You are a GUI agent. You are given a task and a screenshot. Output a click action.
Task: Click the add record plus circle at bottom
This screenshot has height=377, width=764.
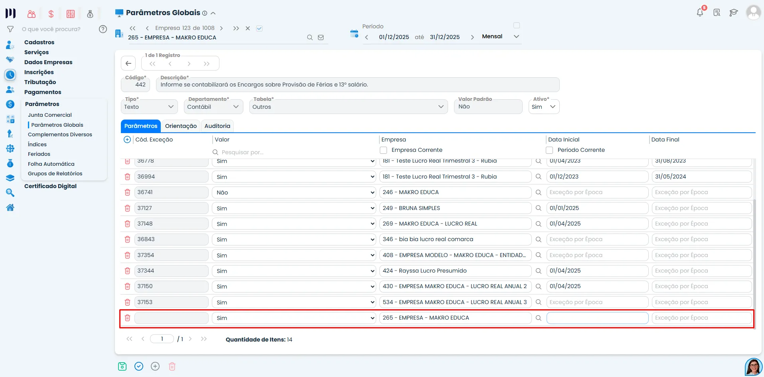[x=155, y=366]
